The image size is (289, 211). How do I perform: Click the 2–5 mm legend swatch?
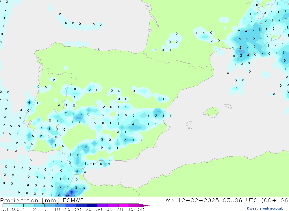pos(39,205)
